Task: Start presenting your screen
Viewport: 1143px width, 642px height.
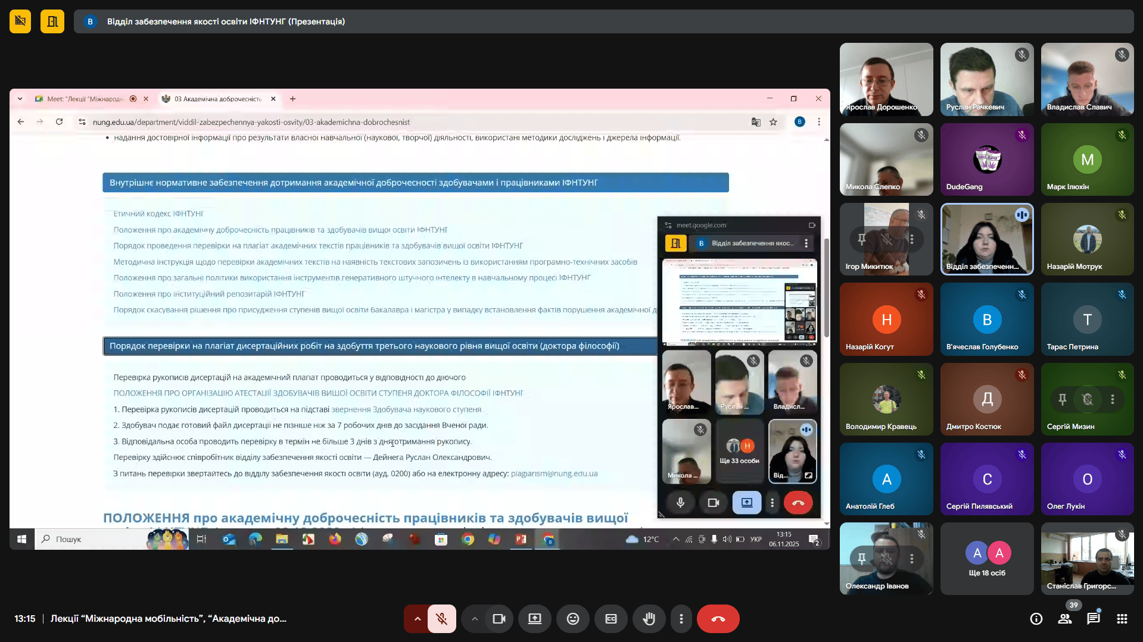Action: (x=534, y=619)
